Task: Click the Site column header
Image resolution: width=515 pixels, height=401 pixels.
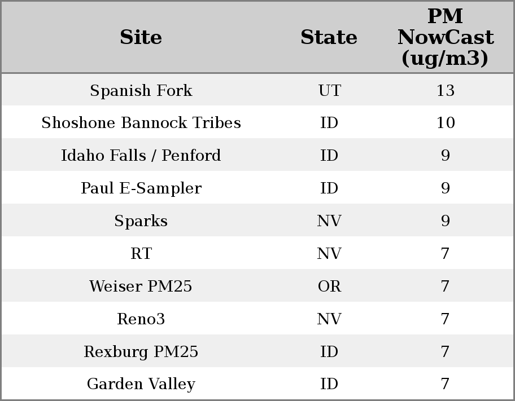Action: pos(141,37)
